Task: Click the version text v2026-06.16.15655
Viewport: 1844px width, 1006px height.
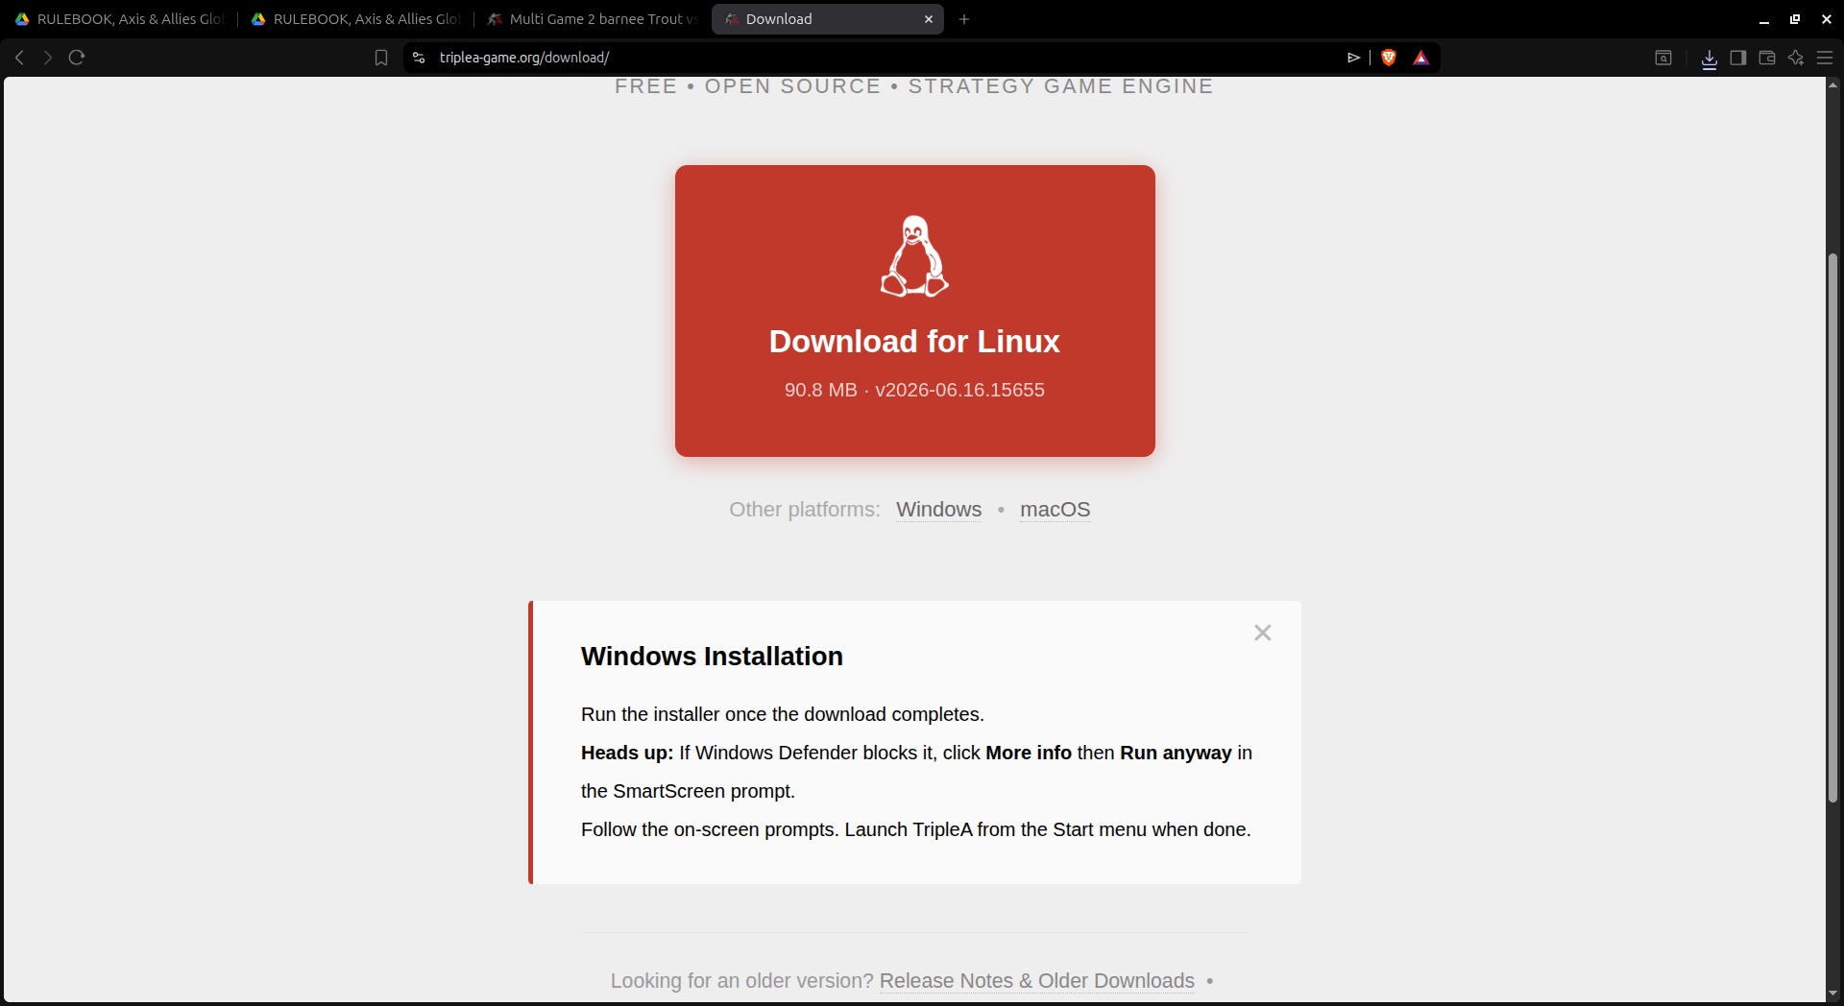Action: click(x=959, y=390)
